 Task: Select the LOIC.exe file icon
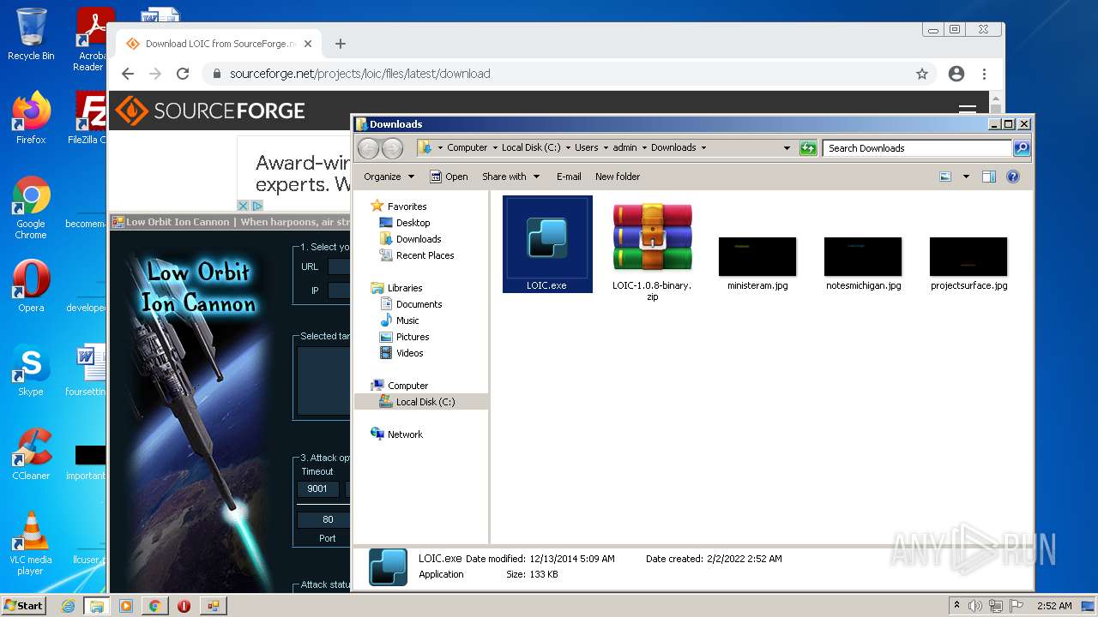tap(547, 245)
